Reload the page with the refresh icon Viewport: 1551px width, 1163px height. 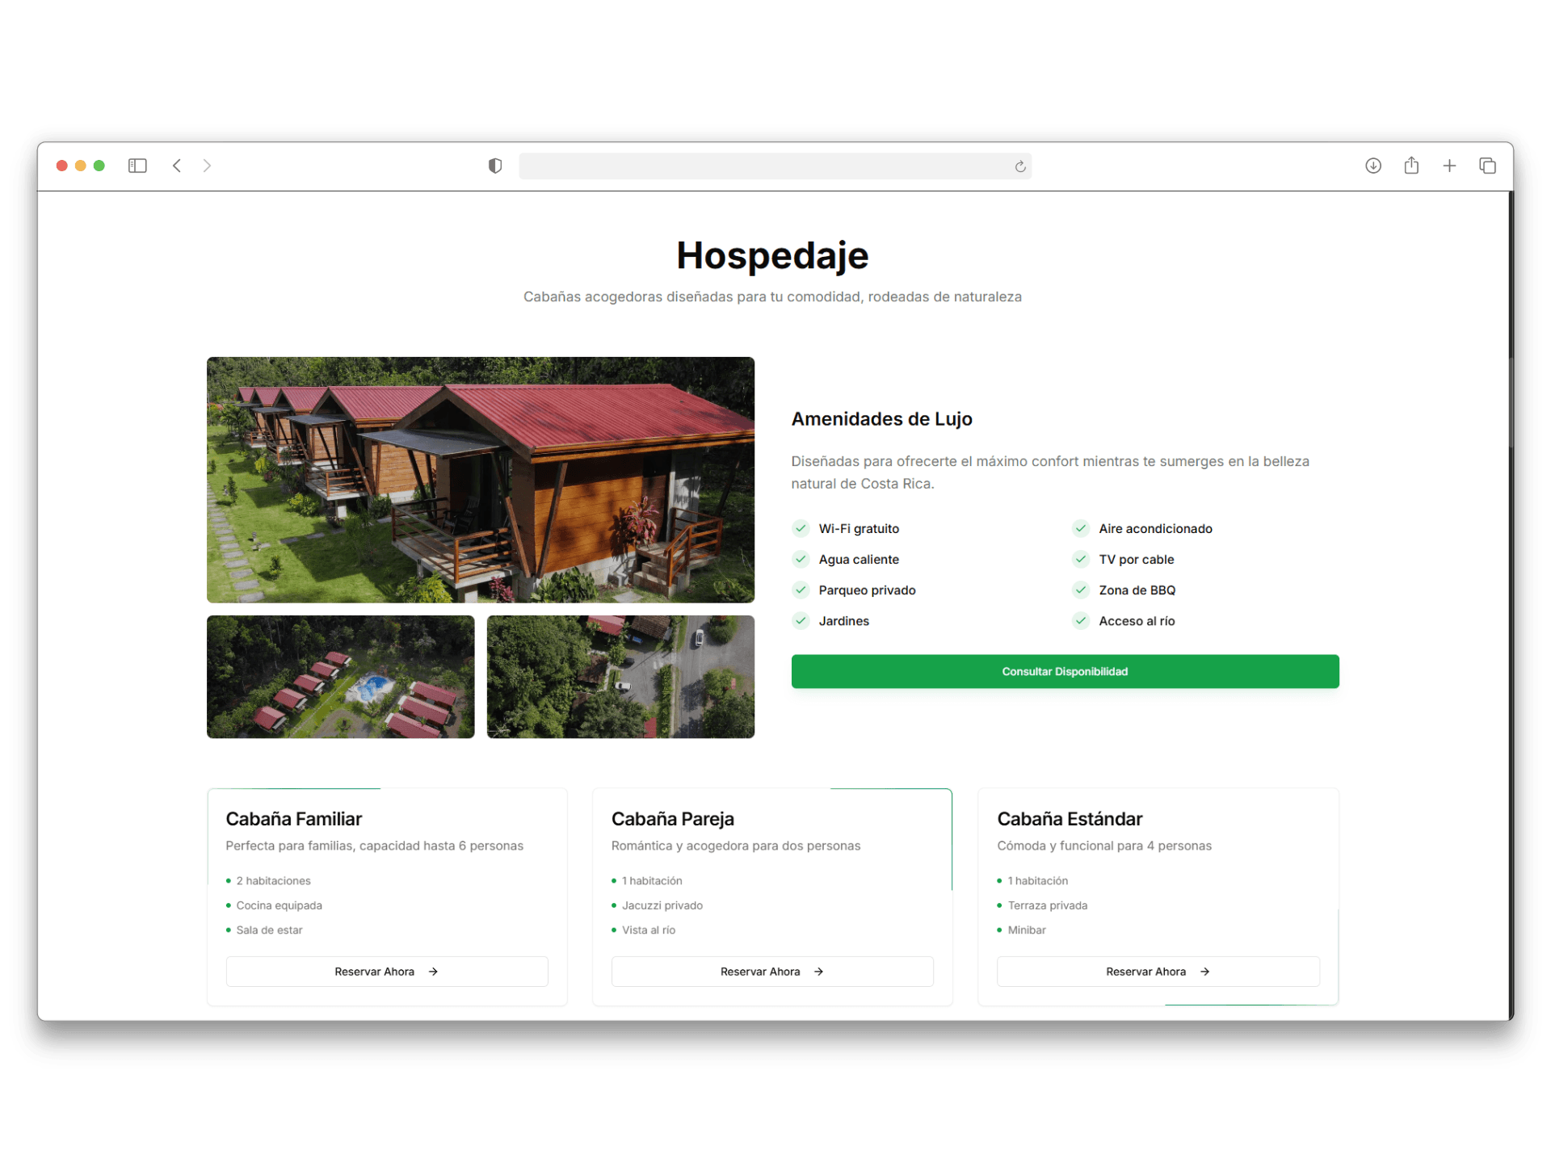[x=1020, y=166]
